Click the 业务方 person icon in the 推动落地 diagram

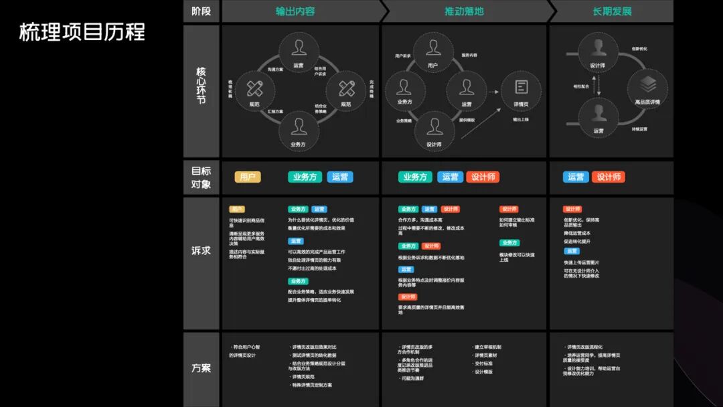click(x=404, y=86)
